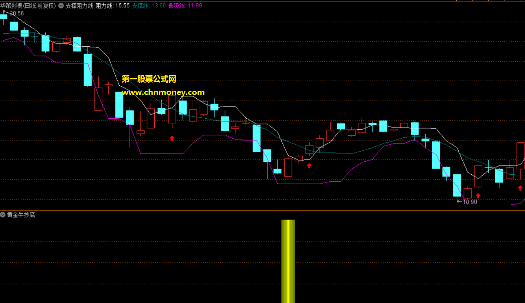Click the 华策影视(日线 前复权) chart title

28,6
